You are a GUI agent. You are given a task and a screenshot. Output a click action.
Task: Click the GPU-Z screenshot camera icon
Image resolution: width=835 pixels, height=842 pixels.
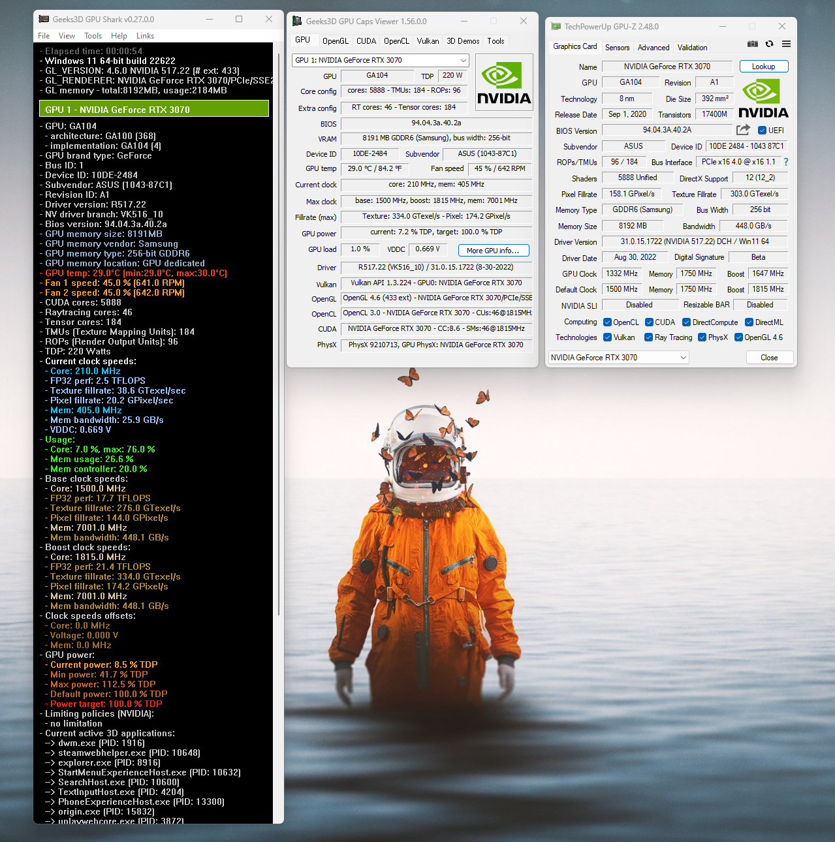pyautogui.click(x=753, y=44)
